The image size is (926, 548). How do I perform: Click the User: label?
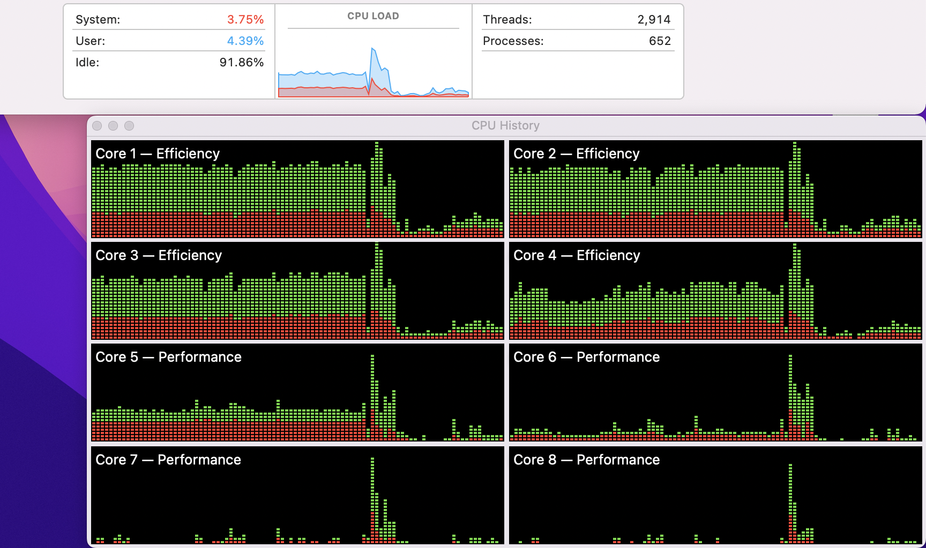(91, 41)
